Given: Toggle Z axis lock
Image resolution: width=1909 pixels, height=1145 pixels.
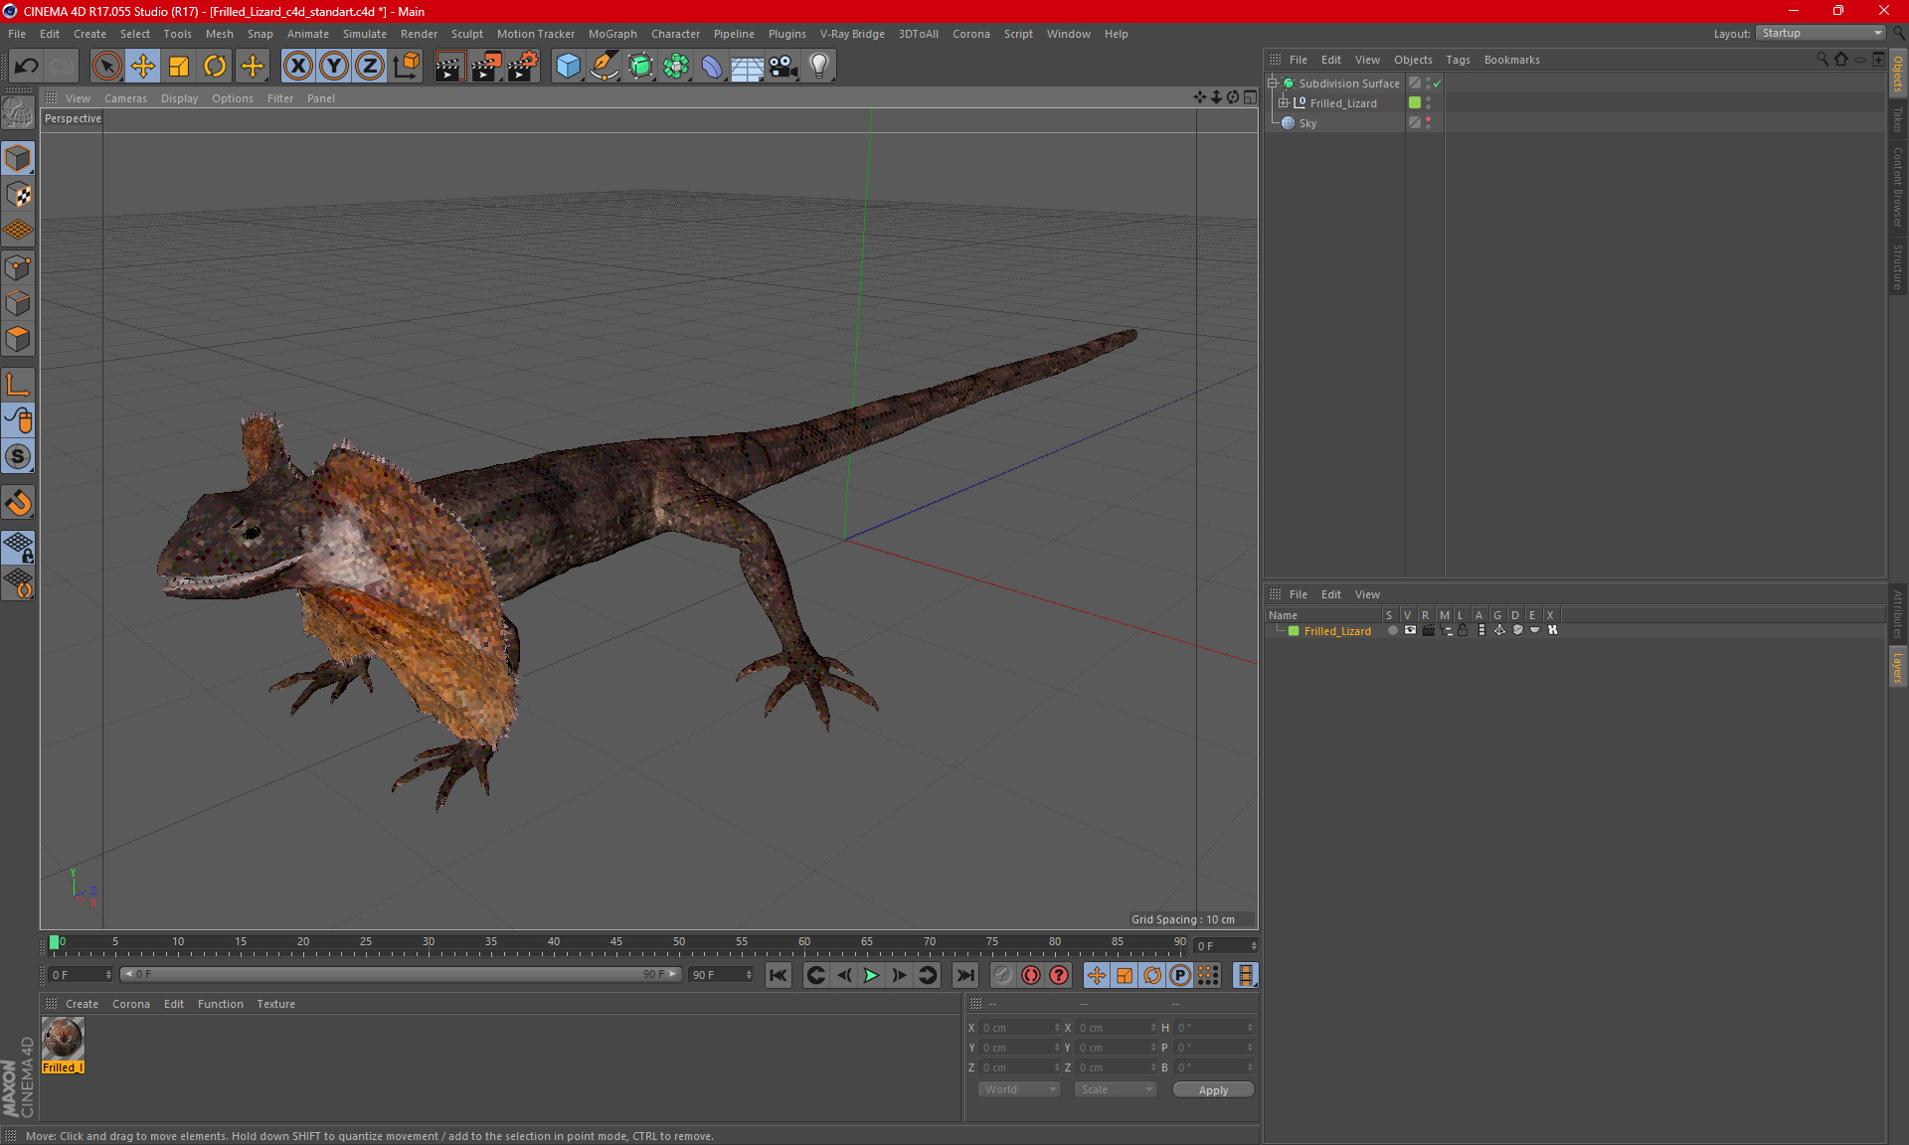Looking at the screenshot, I should [x=370, y=67].
